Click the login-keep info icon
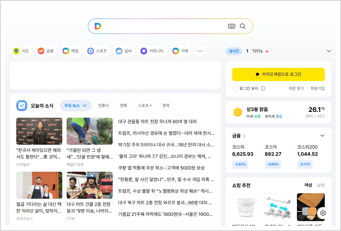341x231 pixels. coord(263,88)
